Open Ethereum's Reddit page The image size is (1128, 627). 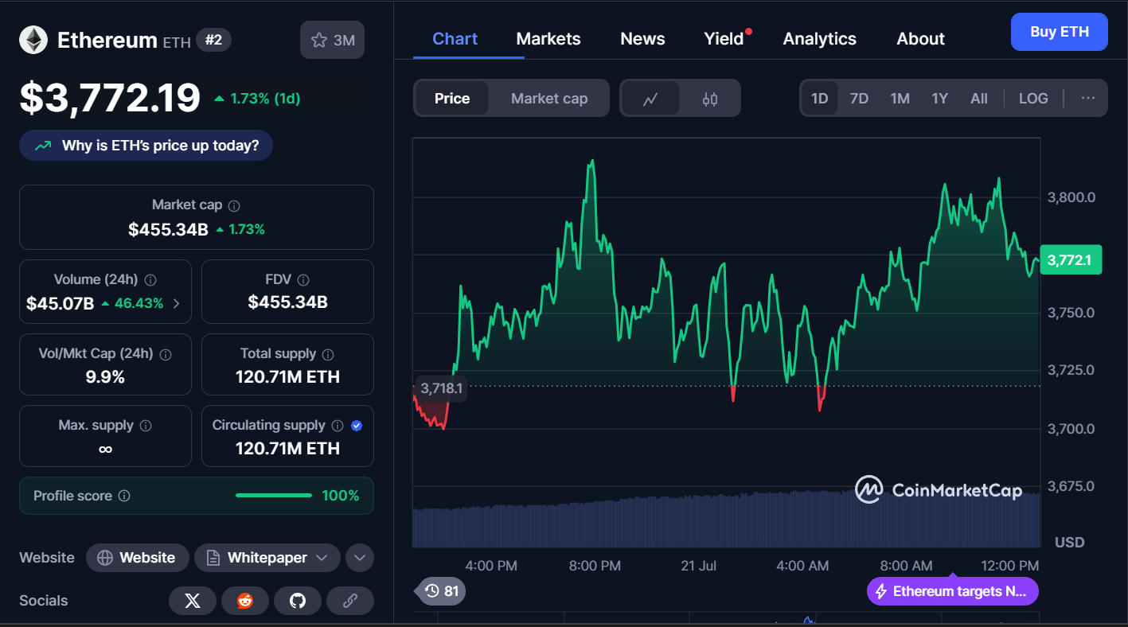point(245,601)
